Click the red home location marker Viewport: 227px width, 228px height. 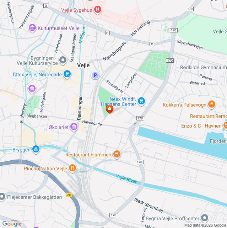[x=109, y=109]
